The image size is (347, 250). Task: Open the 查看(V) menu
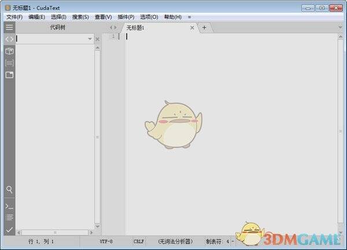coord(103,17)
